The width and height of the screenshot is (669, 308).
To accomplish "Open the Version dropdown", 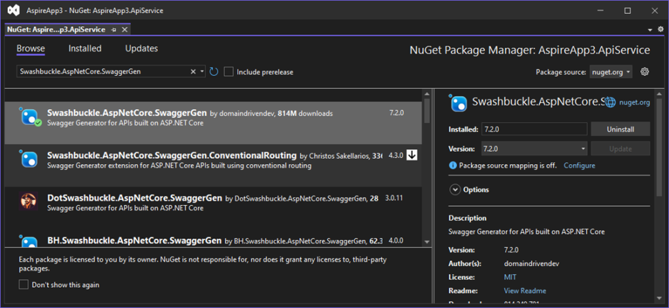I will coord(534,148).
